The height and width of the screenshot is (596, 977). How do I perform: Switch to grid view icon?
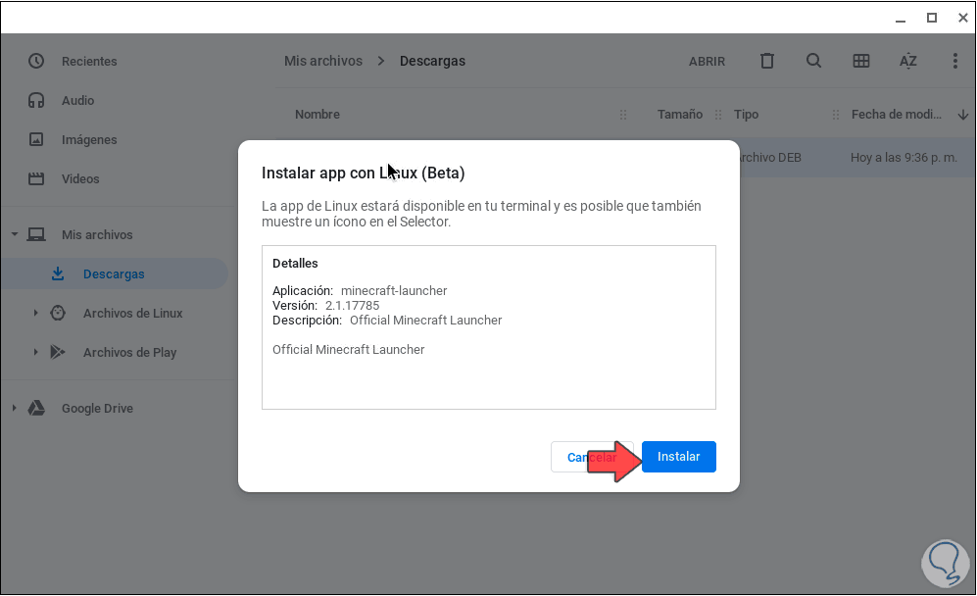(861, 61)
